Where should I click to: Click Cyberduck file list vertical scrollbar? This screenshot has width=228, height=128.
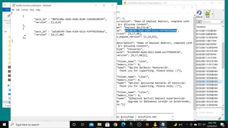[223, 55]
